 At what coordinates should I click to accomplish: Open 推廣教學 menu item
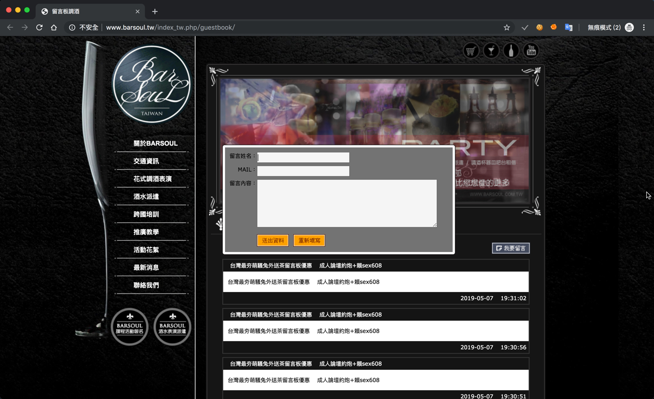146,232
